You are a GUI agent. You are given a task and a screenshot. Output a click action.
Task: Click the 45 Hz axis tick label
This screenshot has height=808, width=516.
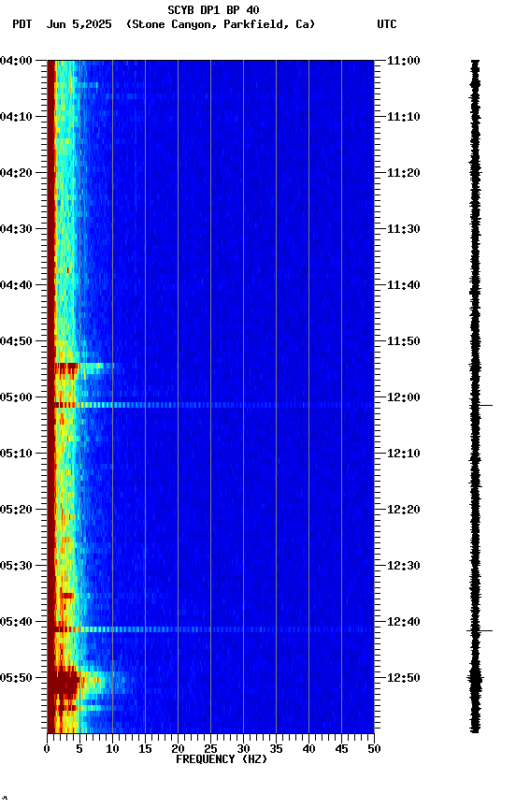click(x=341, y=749)
